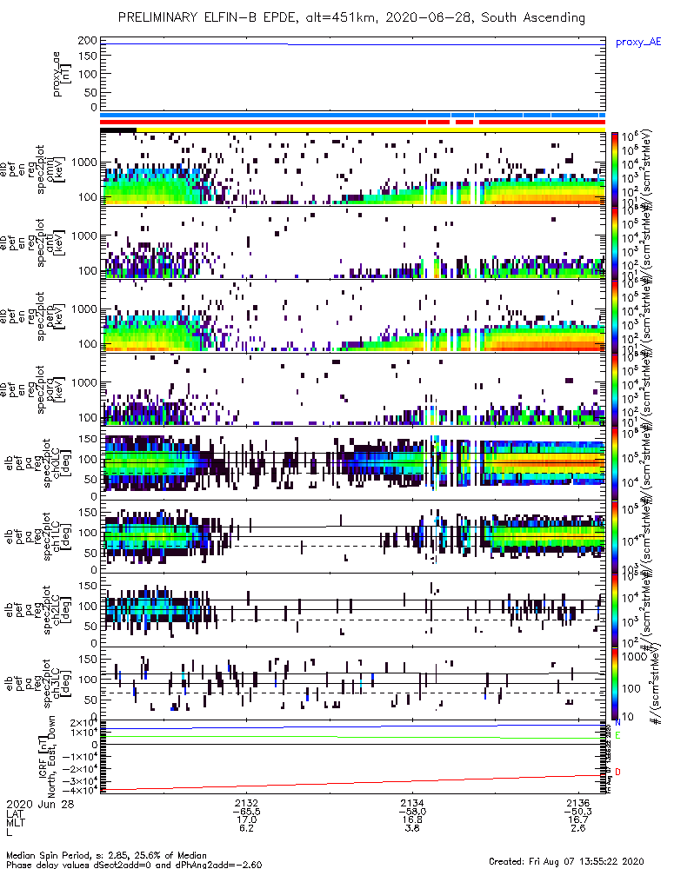Select the para energy spectrogram panel
This screenshot has width=674, height=869.
tap(353, 389)
